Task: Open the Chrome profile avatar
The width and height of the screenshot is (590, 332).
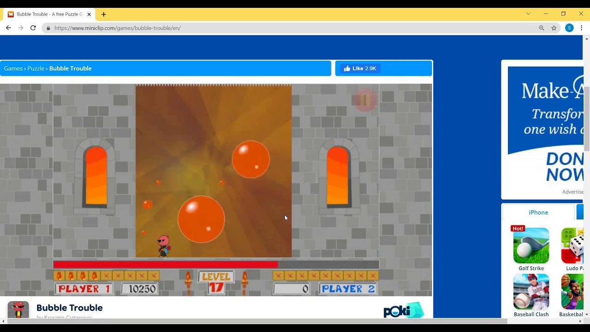Action: (x=569, y=28)
